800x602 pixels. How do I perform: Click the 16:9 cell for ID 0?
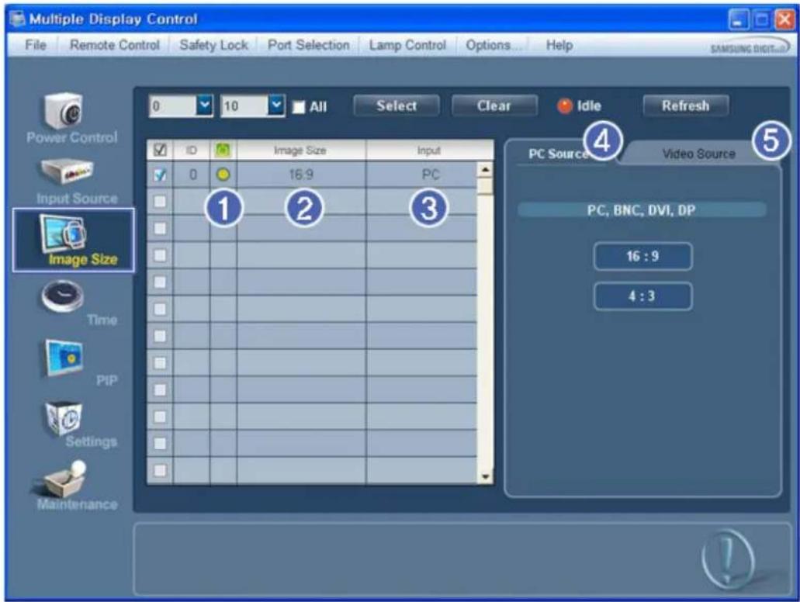coord(301,175)
